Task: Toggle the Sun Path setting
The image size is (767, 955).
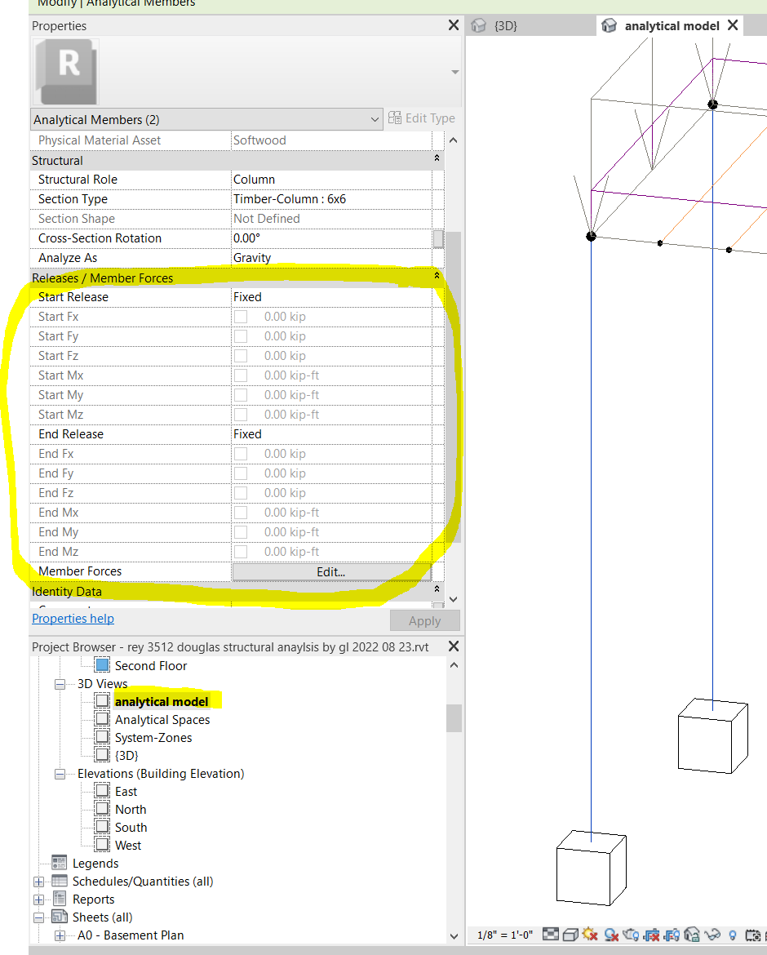Action: (588, 935)
